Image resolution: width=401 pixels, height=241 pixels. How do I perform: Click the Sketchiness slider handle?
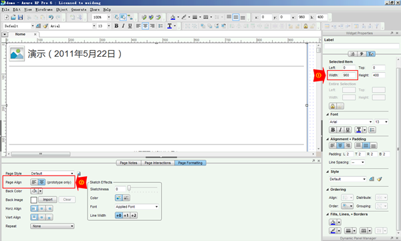129,188
